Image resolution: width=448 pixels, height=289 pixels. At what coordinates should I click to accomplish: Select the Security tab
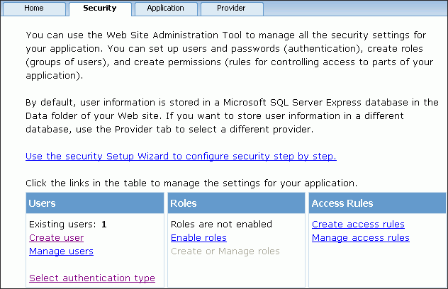click(x=99, y=8)
